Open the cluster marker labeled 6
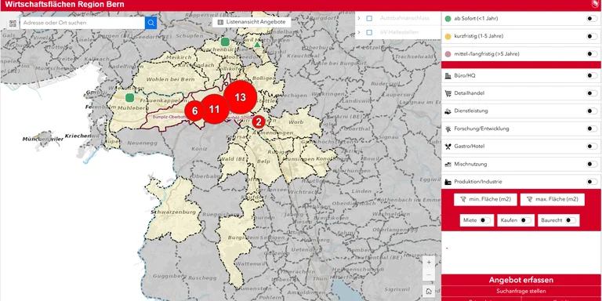The width and height of the screenshot is (602, 301). click(x=194, y=111)
